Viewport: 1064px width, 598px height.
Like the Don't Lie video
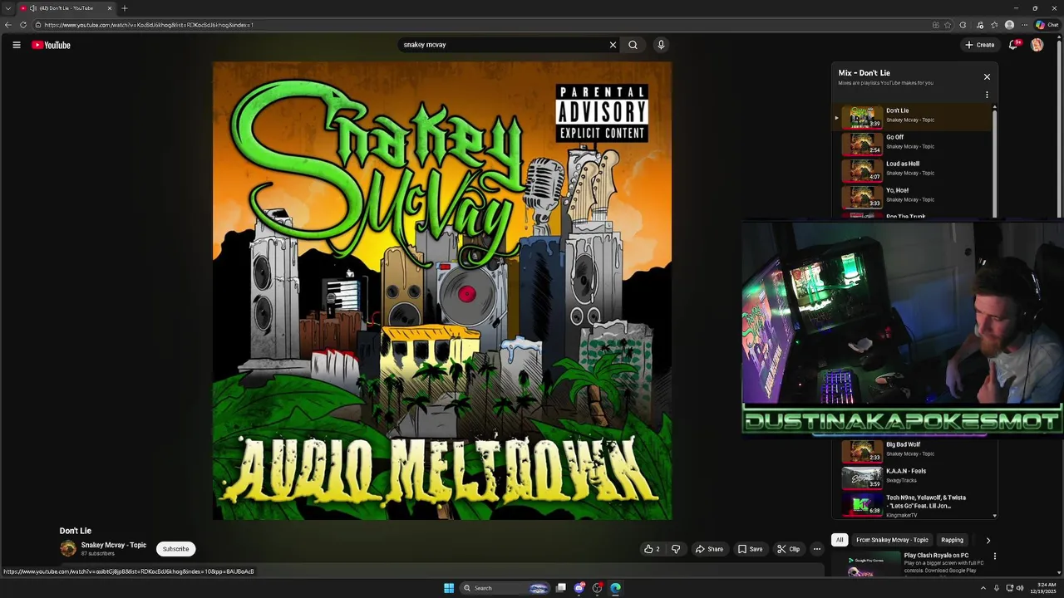point(652,549)
